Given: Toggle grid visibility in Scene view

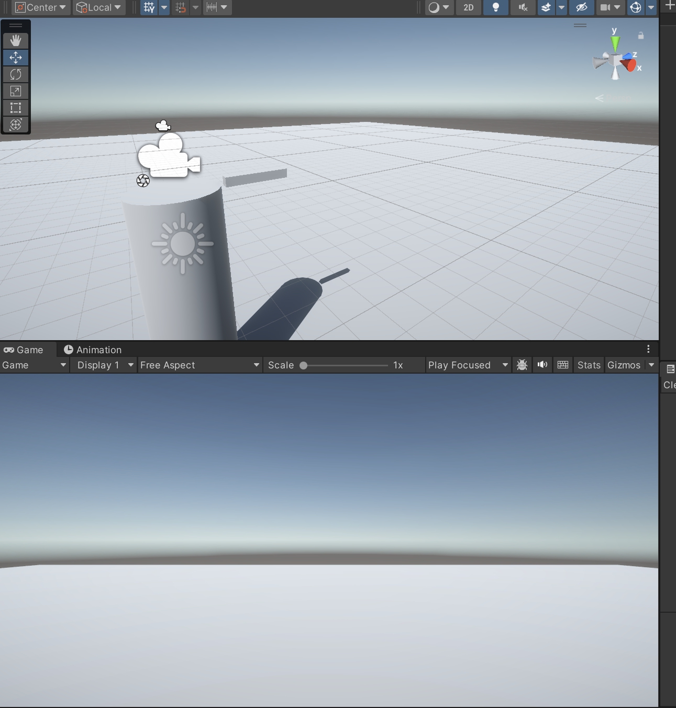Looking at the screenshot, I should click(149, 7).
